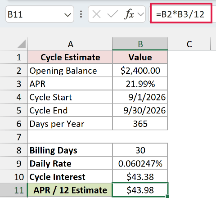216x198 pixels.
Task: Click the Select All corner triangle
Action: click(x=22, y=44)
